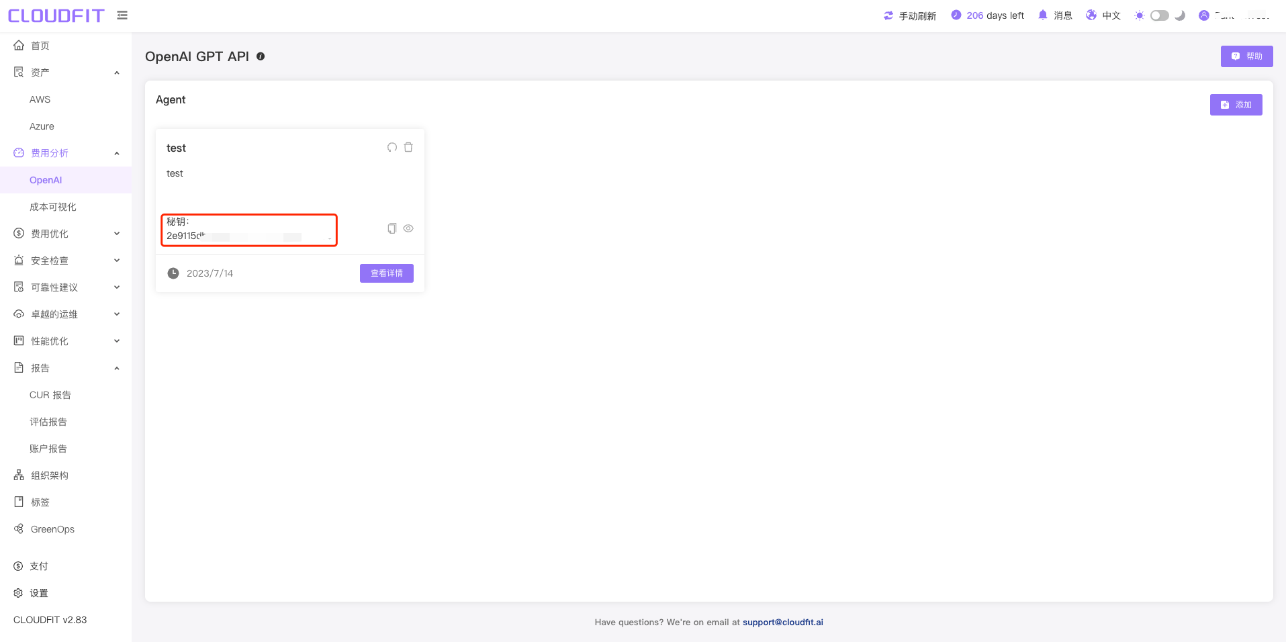Click the globe language icon
This screenshot has width=1286, height=642.
click(1091, 15)
